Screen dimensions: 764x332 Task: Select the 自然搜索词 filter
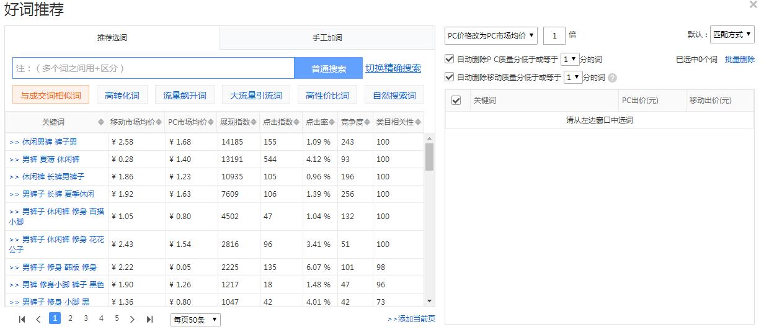point(394,95)
